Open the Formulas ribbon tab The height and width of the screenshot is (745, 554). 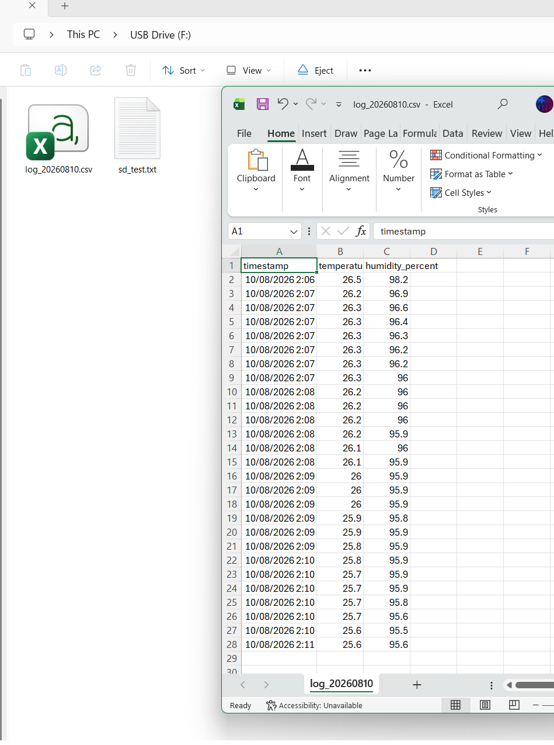point(420,133)
